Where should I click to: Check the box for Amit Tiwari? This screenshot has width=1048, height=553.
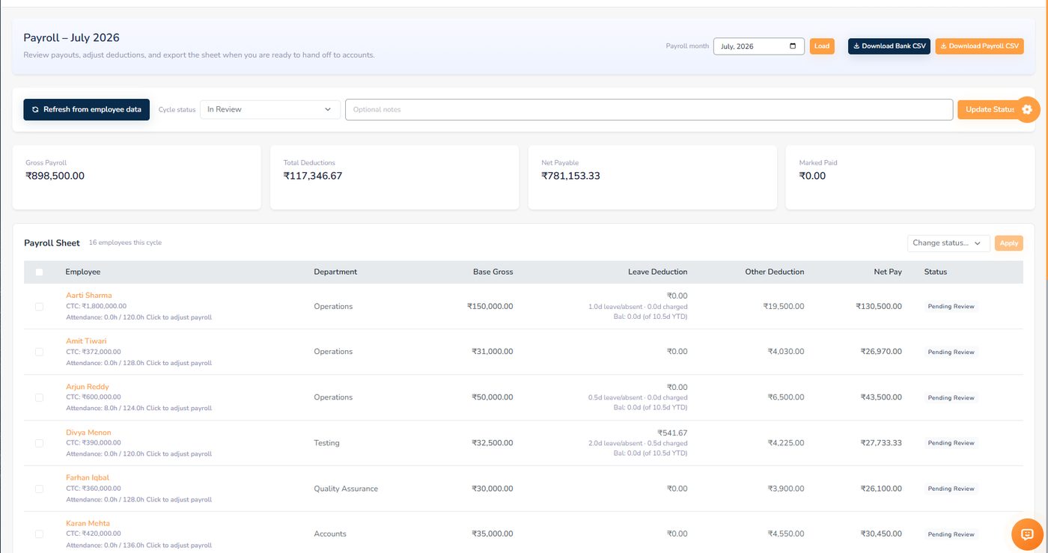pyautogui.click(x=39, y=352)
